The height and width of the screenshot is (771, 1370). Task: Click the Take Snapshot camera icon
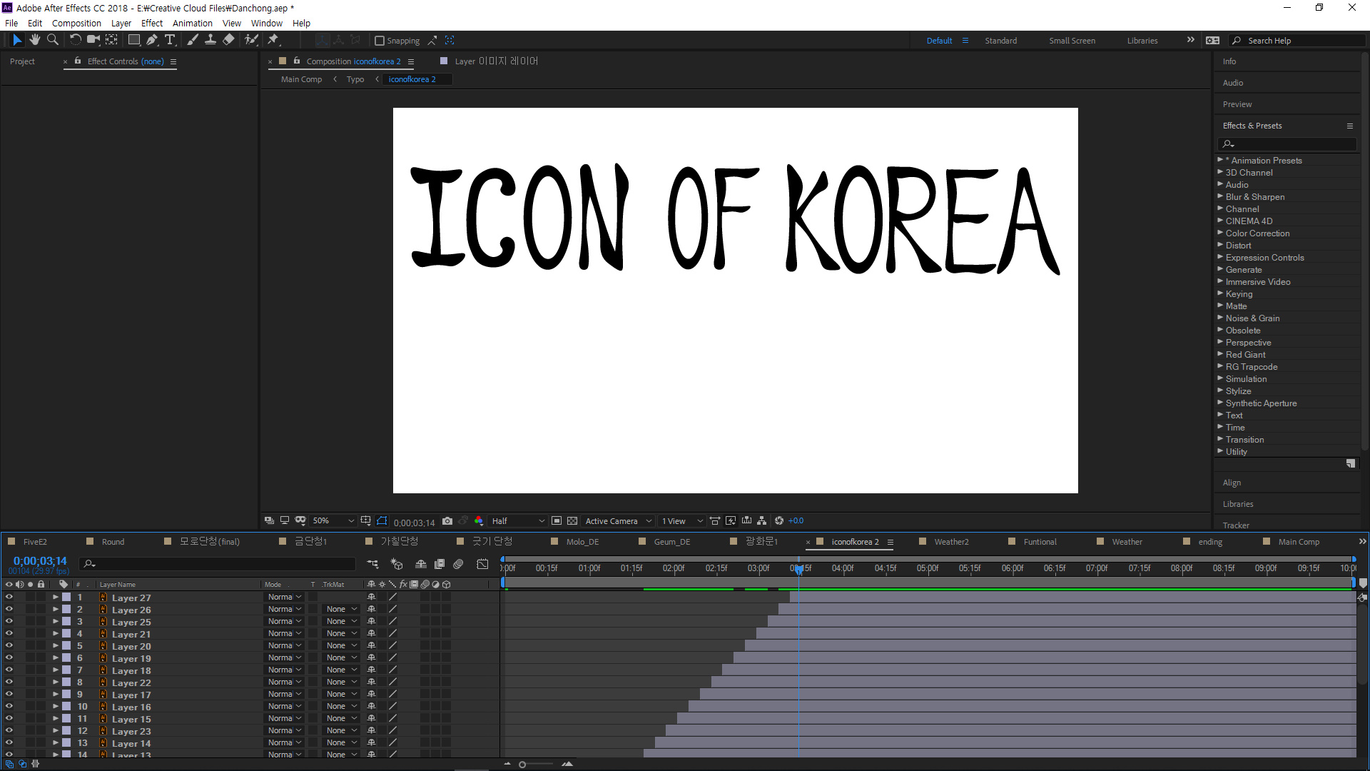tap(447, 521)
